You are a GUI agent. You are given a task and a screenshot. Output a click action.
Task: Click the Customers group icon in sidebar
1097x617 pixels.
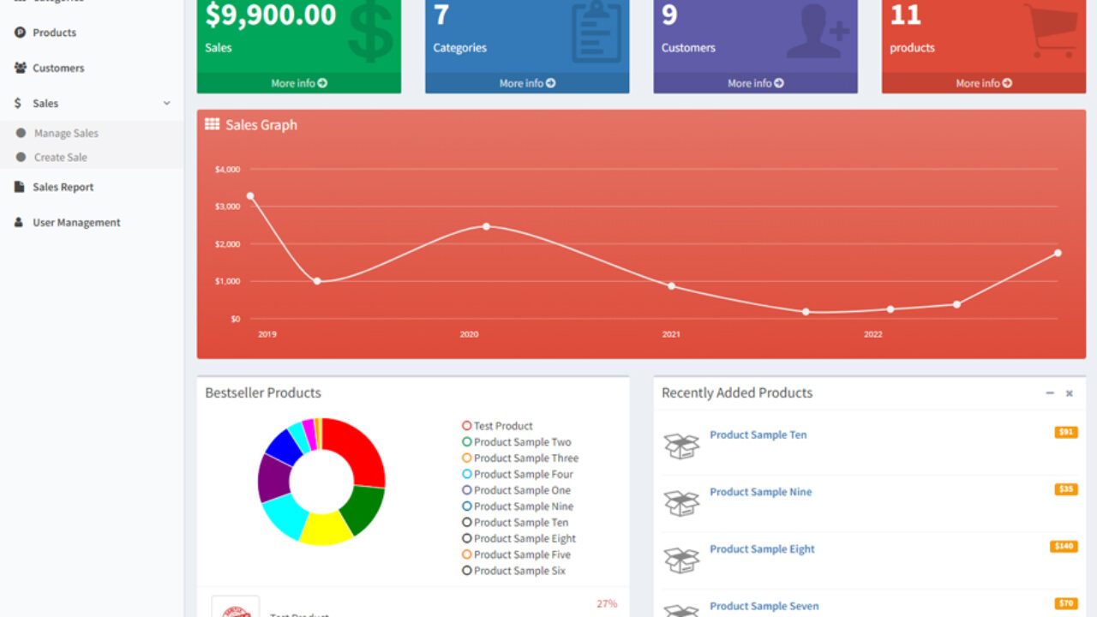[20, 68]
